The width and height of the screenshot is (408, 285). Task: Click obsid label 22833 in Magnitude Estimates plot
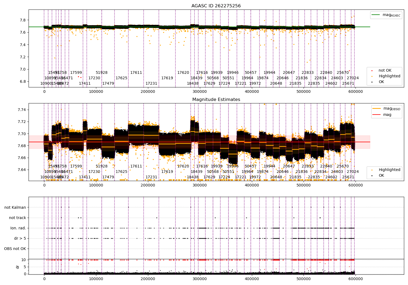pyautogui.click(x=308, y=166)
